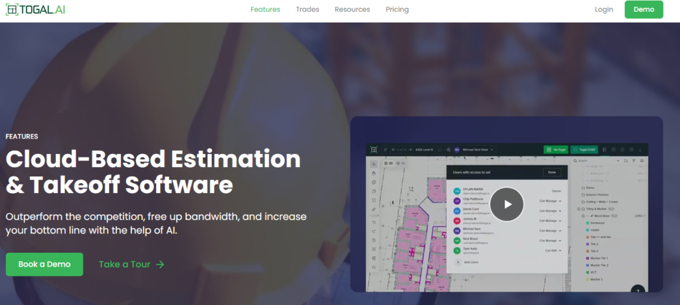Click the magnifier icon in the left toolbar

click(x=375, y=267)
